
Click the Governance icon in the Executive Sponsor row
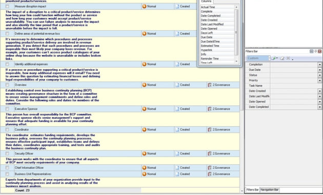click(x=210, y=109)
